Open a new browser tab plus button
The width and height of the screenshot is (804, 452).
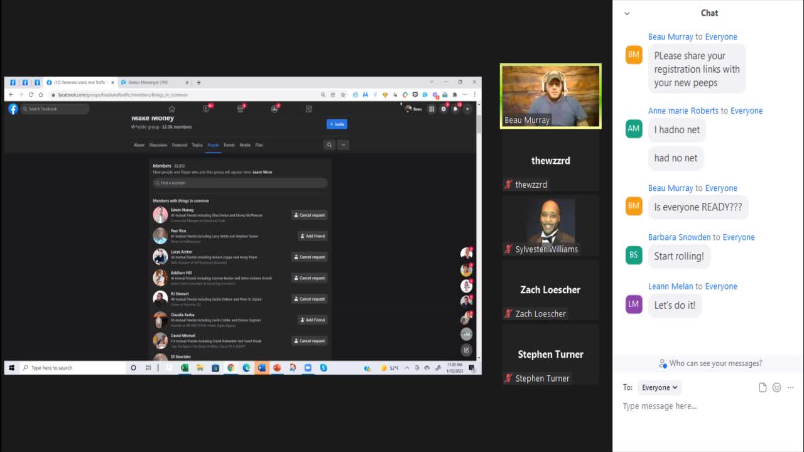[x=198, y=82]
